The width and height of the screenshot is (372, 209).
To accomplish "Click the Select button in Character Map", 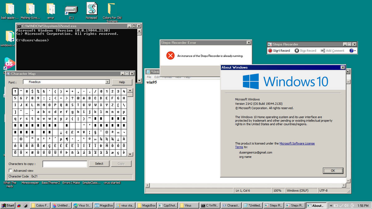I will 99,164.
